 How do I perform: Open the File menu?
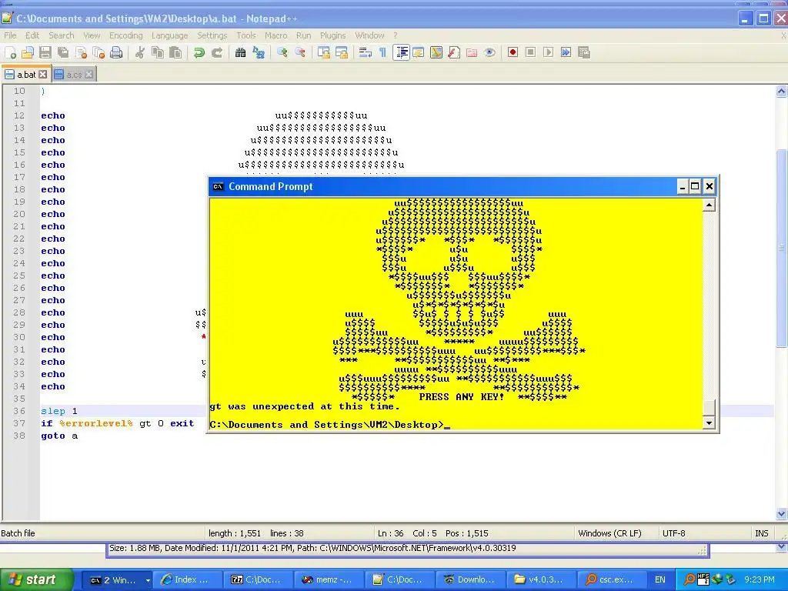point(10,35)
